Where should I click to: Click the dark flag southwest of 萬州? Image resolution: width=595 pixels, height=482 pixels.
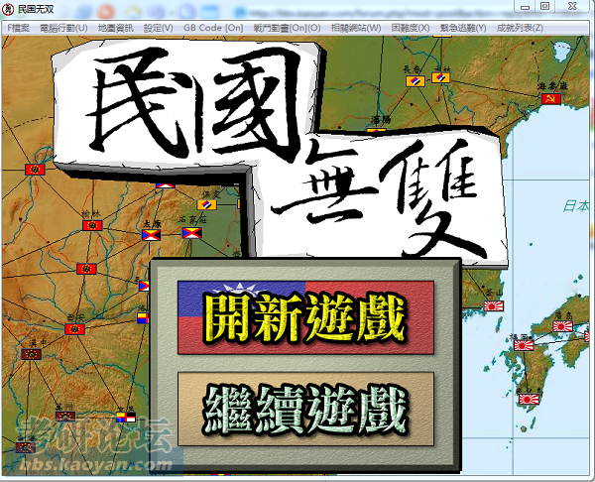pyautogui.click(x=26, y=447)
